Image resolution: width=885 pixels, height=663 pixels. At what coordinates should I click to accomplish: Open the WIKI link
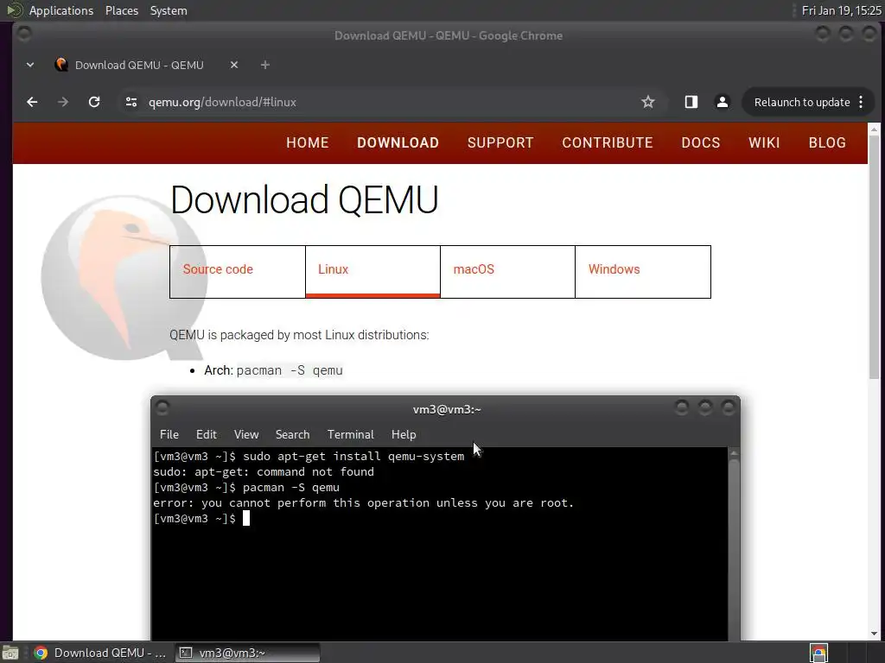coord(764,142)
